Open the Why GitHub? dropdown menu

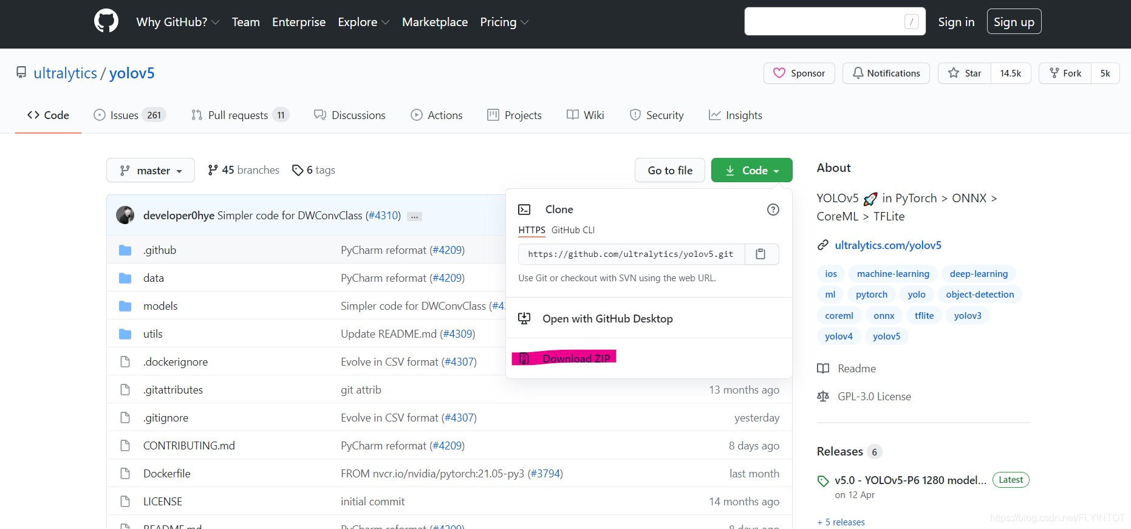click(x=177, y=22)
